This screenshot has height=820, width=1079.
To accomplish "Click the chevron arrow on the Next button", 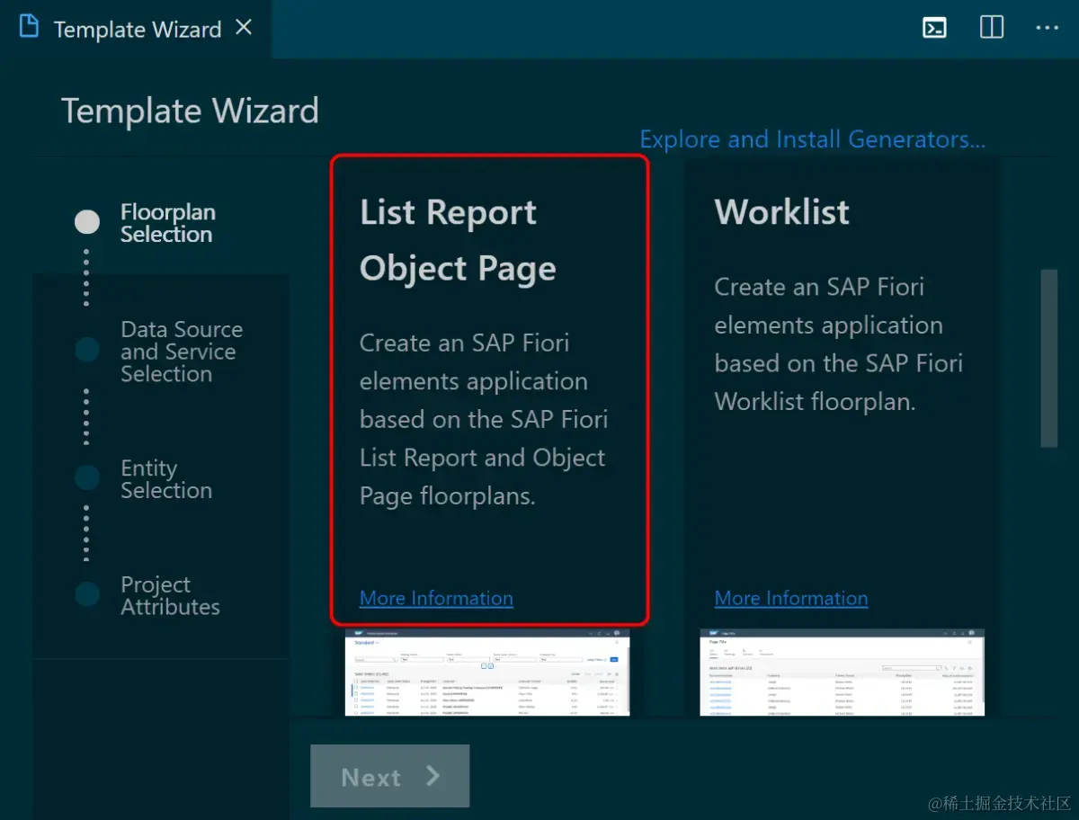I will (432, 776).
